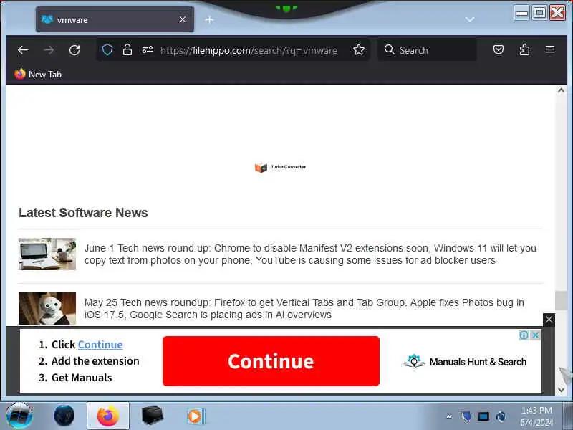This screenshot has height=430, width=573.
Task: Close the ad using the small blue X
Action: click(x=535, y=335)
